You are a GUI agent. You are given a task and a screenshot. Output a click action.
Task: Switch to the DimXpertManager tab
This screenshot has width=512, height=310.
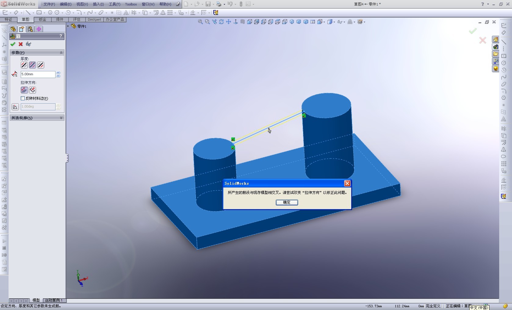click(x=38, y=29)
